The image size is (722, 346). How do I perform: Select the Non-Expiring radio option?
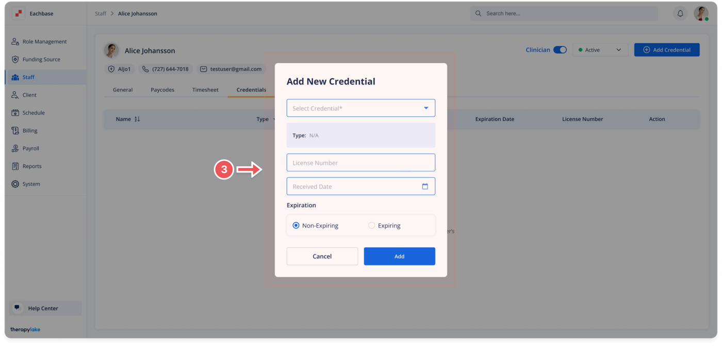[296, 226]
